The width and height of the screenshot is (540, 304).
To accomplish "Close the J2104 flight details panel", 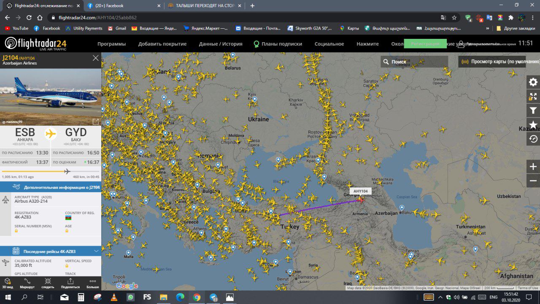I will 95,58.
